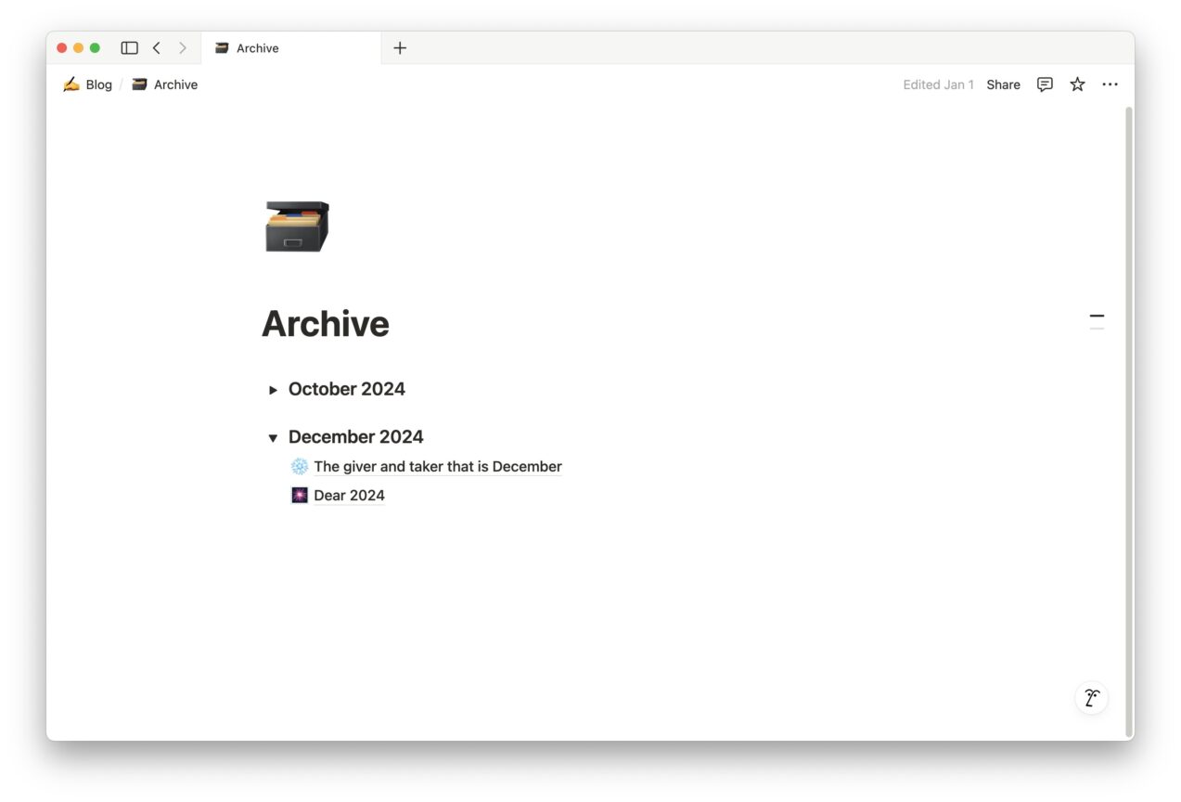
Task: Click the snowflake icon beside the December post
Action: point(299,466)
